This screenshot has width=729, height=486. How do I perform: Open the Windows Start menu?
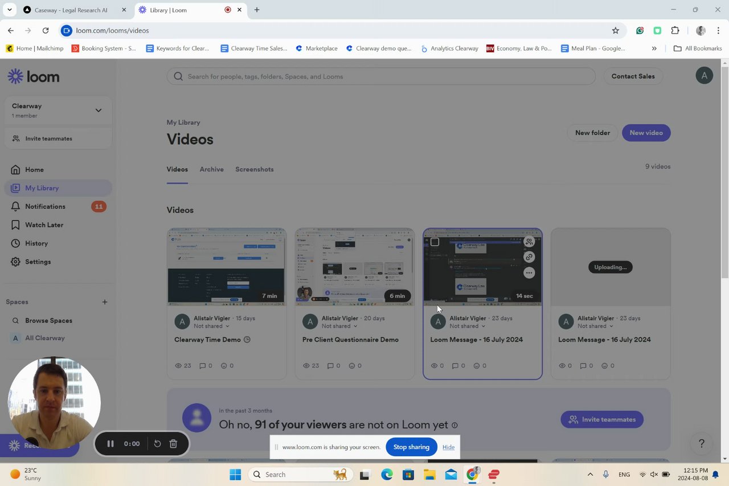(235, 475)
